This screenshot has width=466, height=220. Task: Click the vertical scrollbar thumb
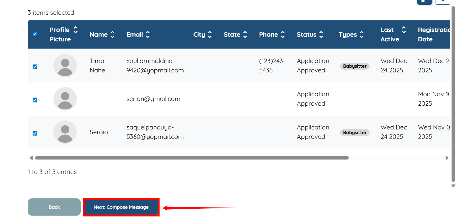click(453, 94)
